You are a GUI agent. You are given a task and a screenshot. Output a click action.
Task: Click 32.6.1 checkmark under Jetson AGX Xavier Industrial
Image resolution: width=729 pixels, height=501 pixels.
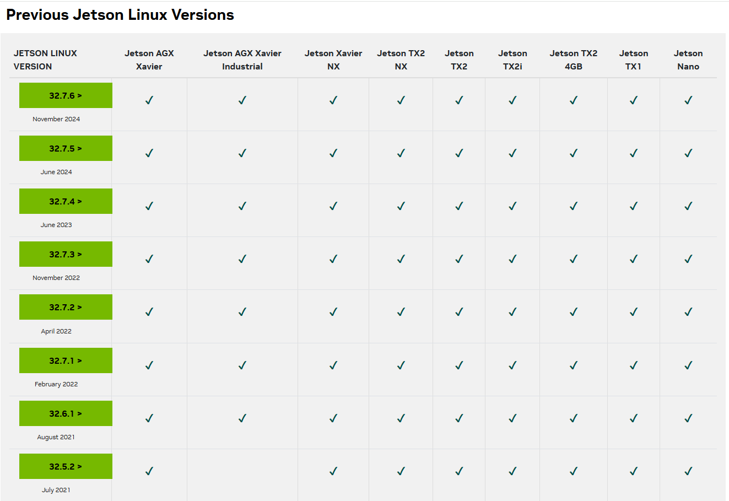pyautogui.click(x=242, y=418)
